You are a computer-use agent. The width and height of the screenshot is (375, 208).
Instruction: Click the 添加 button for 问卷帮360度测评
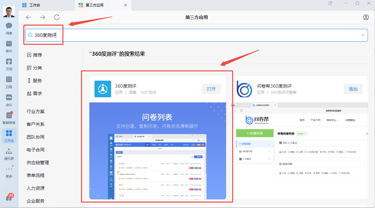(353, 89)
